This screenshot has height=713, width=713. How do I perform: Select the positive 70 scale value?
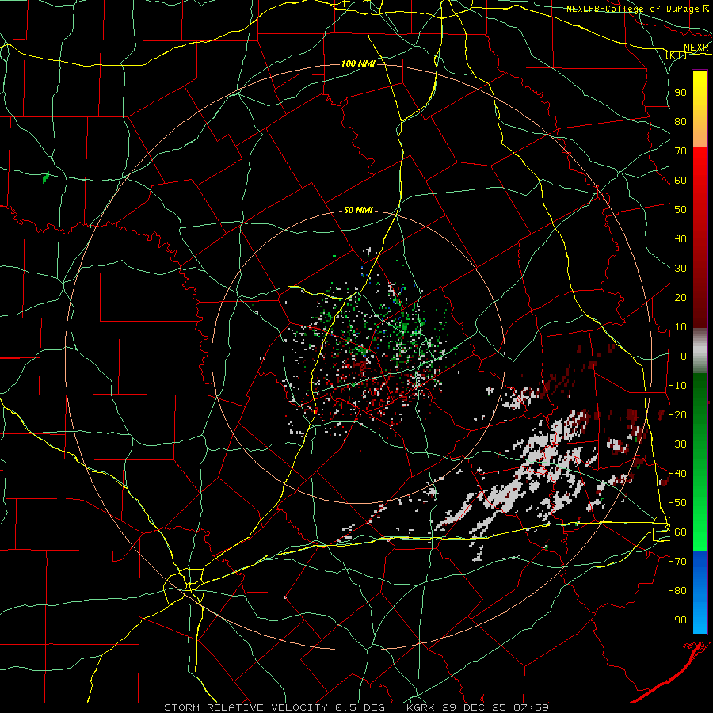tap(681, 151)
